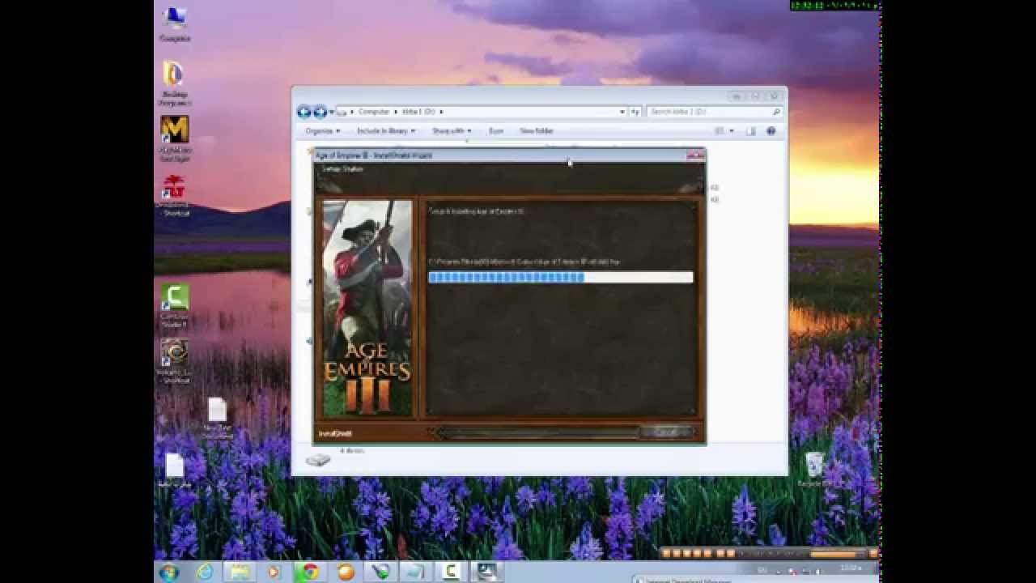
Task: Toggle the Explorer preview pane icon
Action: 750,131
